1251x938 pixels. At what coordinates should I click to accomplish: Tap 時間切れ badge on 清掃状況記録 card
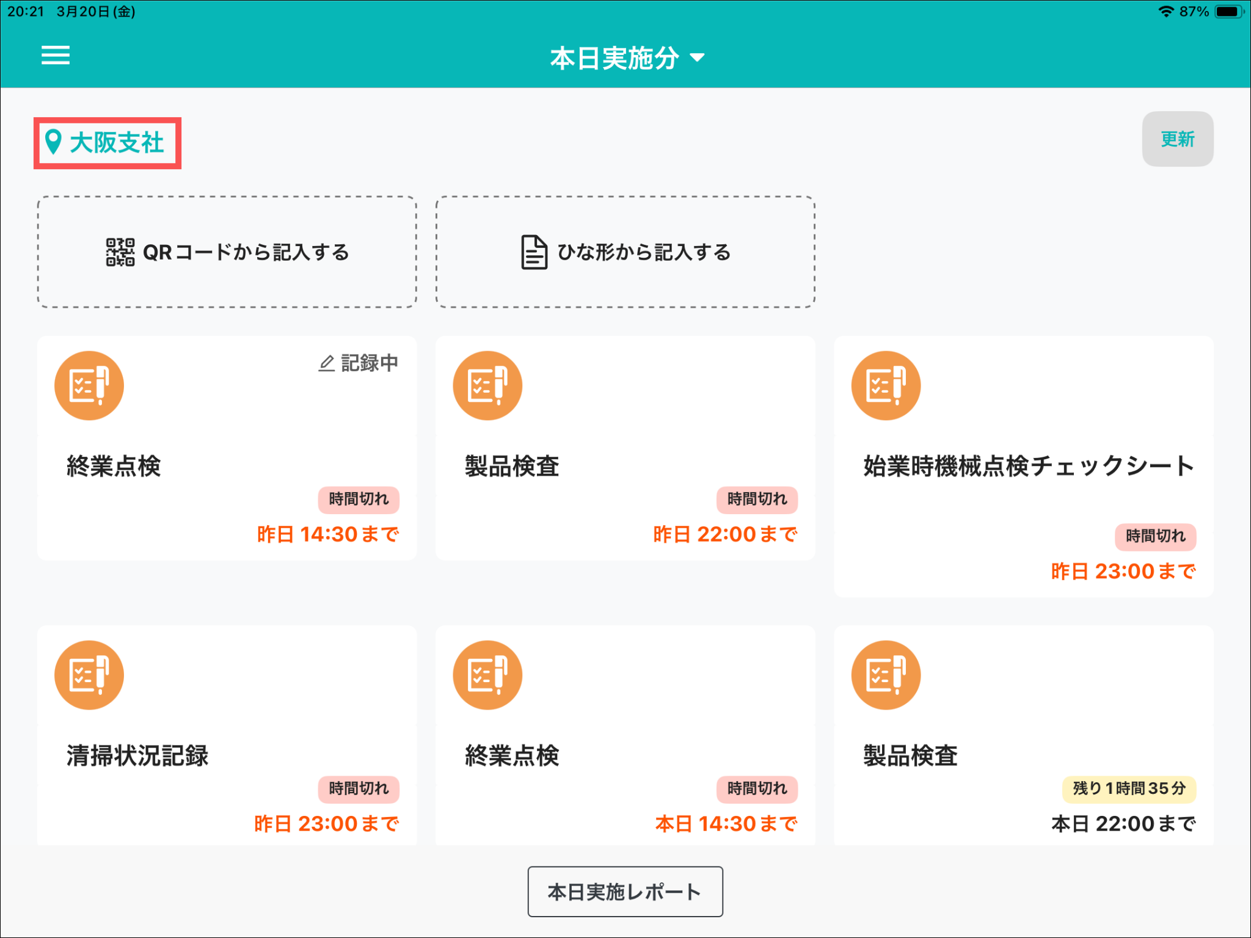point(359,788)
